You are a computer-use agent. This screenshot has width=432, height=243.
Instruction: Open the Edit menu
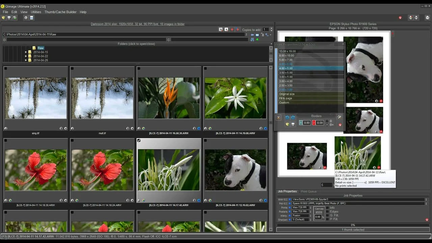[14, 12]
